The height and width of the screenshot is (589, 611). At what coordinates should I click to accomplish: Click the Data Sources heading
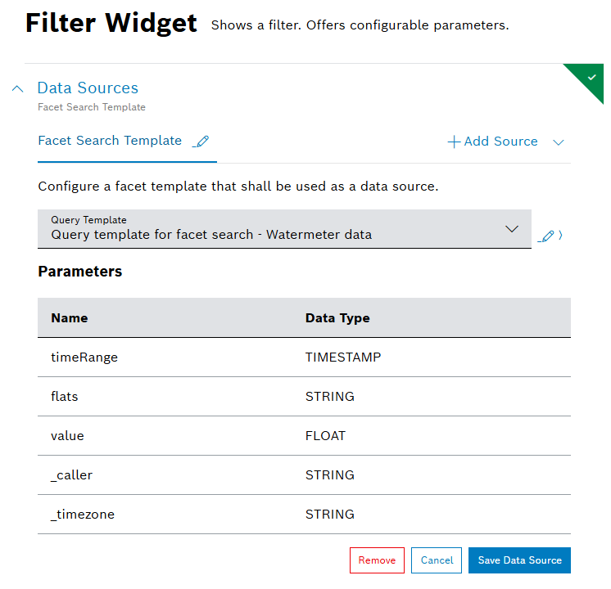88,88
